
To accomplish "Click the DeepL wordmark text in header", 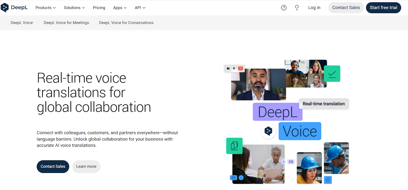I will point(19,8).
